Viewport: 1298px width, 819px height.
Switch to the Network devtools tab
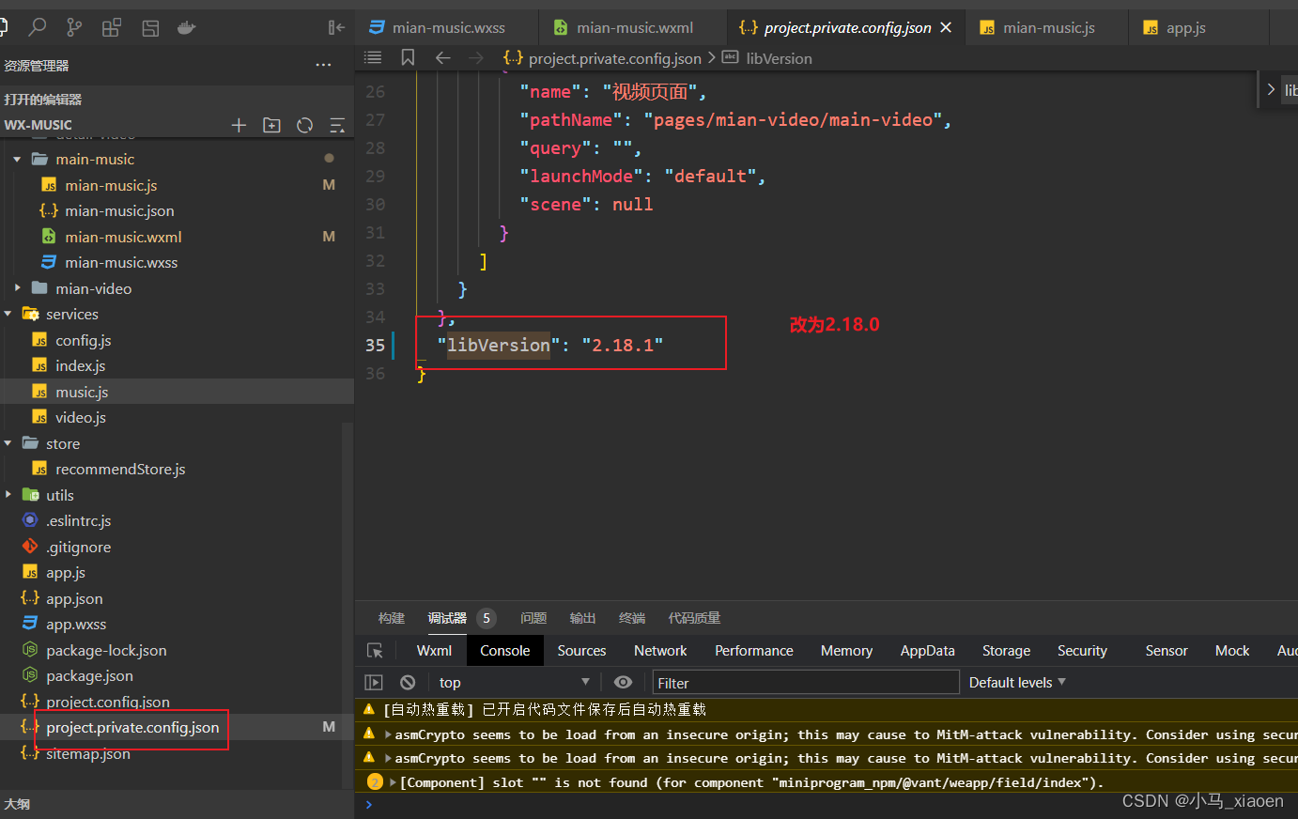[660, 650]
